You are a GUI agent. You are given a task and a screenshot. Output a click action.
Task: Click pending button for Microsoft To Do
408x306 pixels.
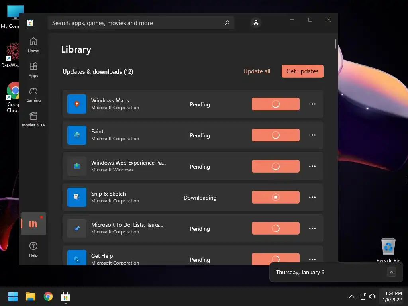click(276, 228)
